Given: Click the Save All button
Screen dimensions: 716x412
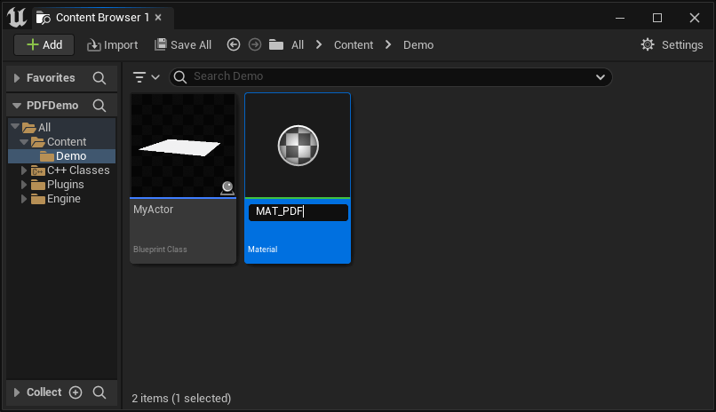Looking at the screenshot, I should pyautogui.click(x=183, y=44).
